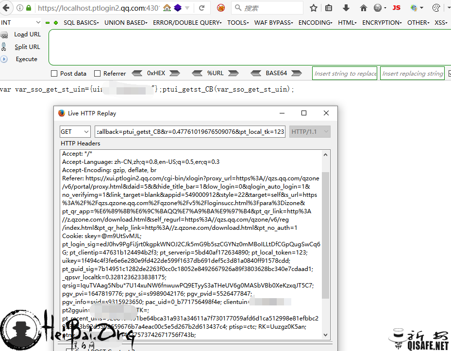Open downloads arrow icon

click(346, 8)
